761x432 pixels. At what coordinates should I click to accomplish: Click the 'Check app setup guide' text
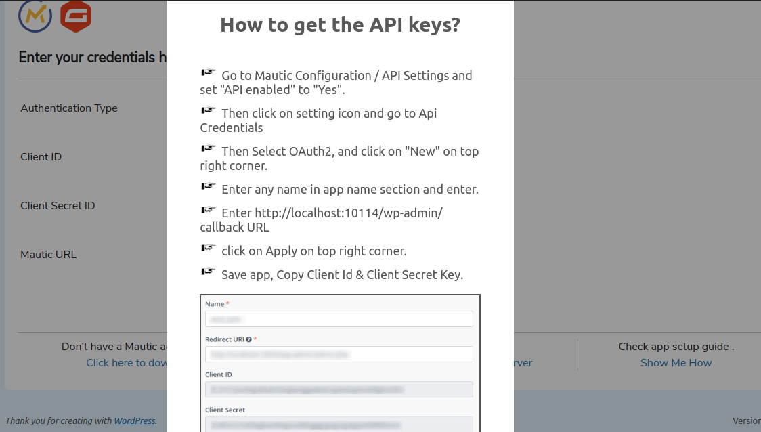(676, 347)
